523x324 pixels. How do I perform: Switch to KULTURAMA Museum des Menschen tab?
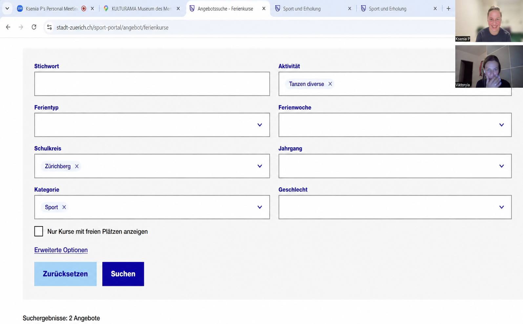click(x=141, y=9)
